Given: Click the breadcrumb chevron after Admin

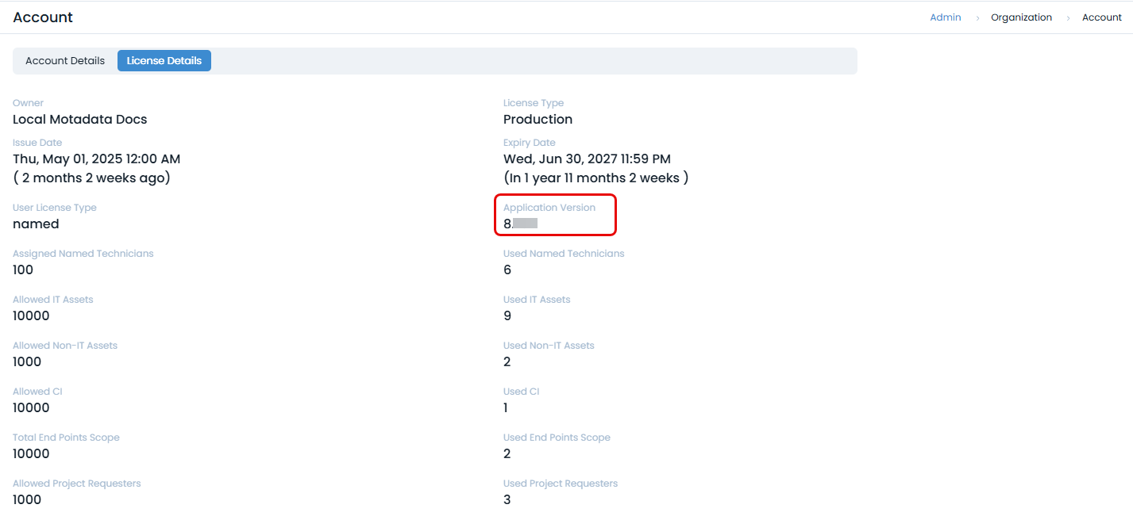Looking at the screenshot, I should point(977,18).
